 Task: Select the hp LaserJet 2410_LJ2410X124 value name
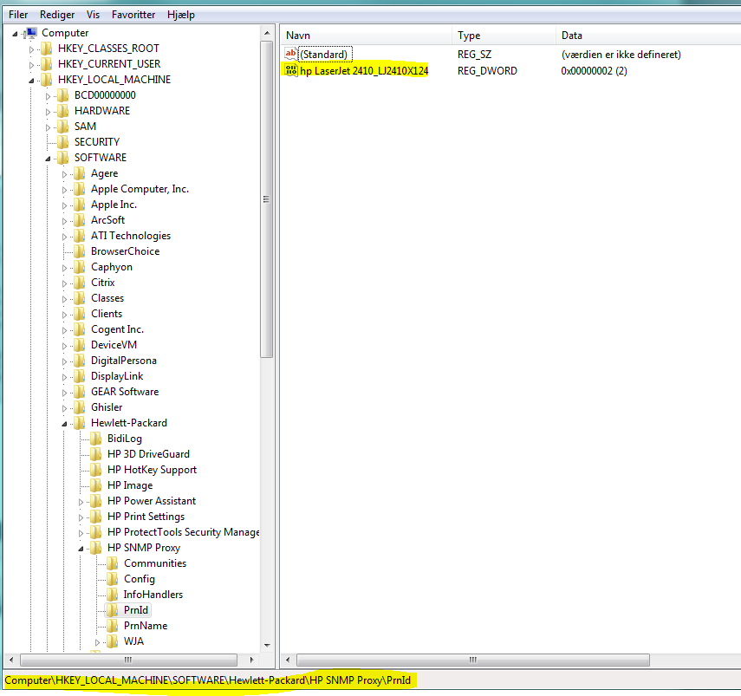pyautogui.click(x=364, y=71)
